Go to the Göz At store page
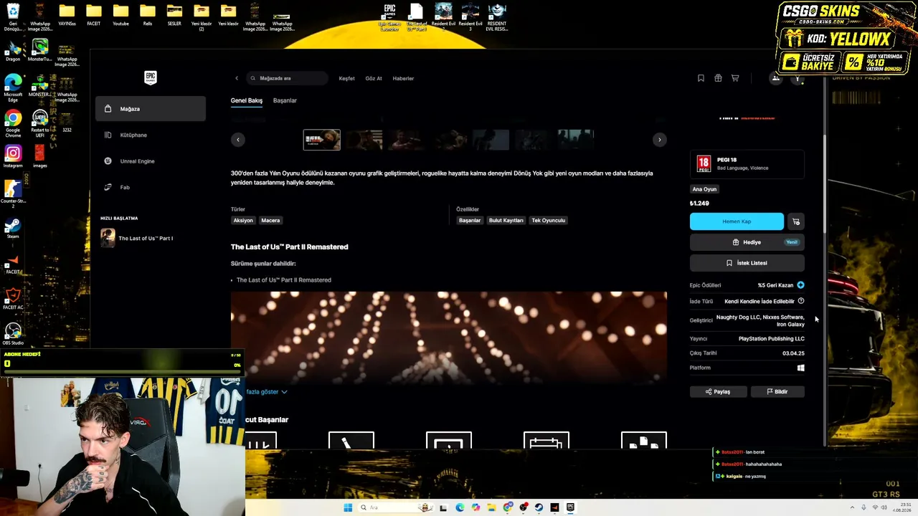Screen dimensions: 918x516 [x=374, y=78]
